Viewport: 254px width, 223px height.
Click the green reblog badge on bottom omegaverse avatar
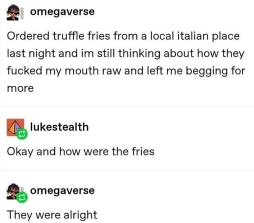[x=22, y=197]
